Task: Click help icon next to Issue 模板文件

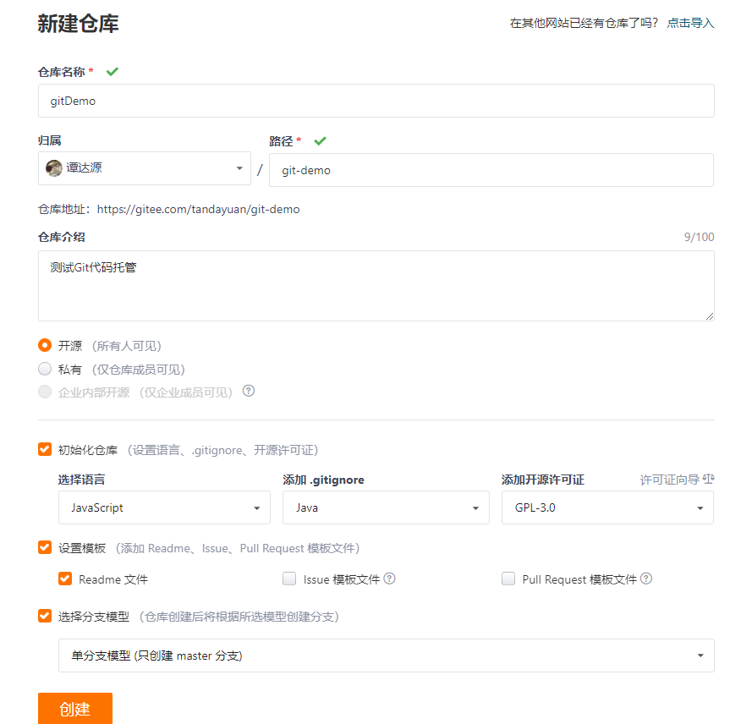Action: pos(390,579)
